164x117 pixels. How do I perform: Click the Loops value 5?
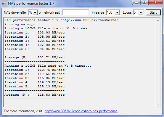[135, 12]
